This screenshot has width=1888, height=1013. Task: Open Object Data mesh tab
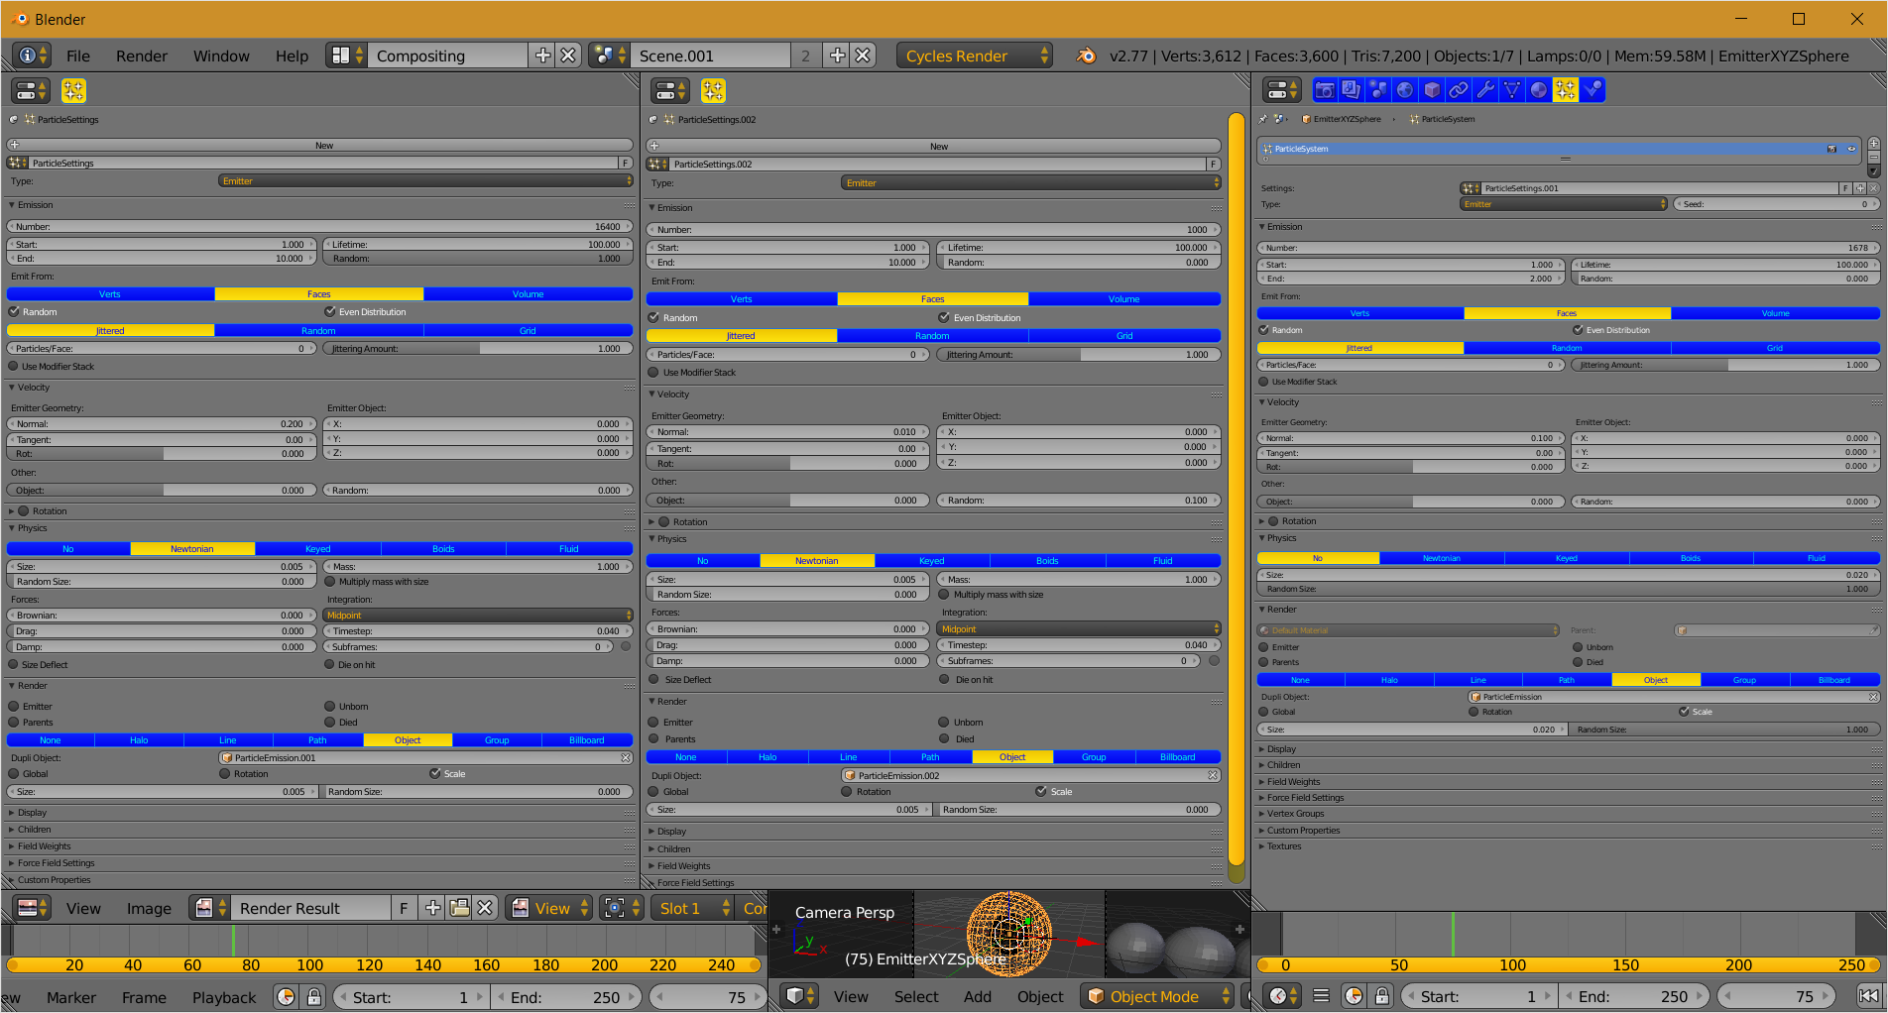tap(1511, 90)
